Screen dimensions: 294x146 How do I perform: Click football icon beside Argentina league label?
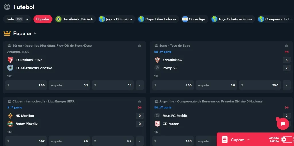(156, 101)
